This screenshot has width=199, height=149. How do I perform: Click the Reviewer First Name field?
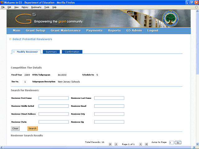pyautogui.click(x=53, y=98)
